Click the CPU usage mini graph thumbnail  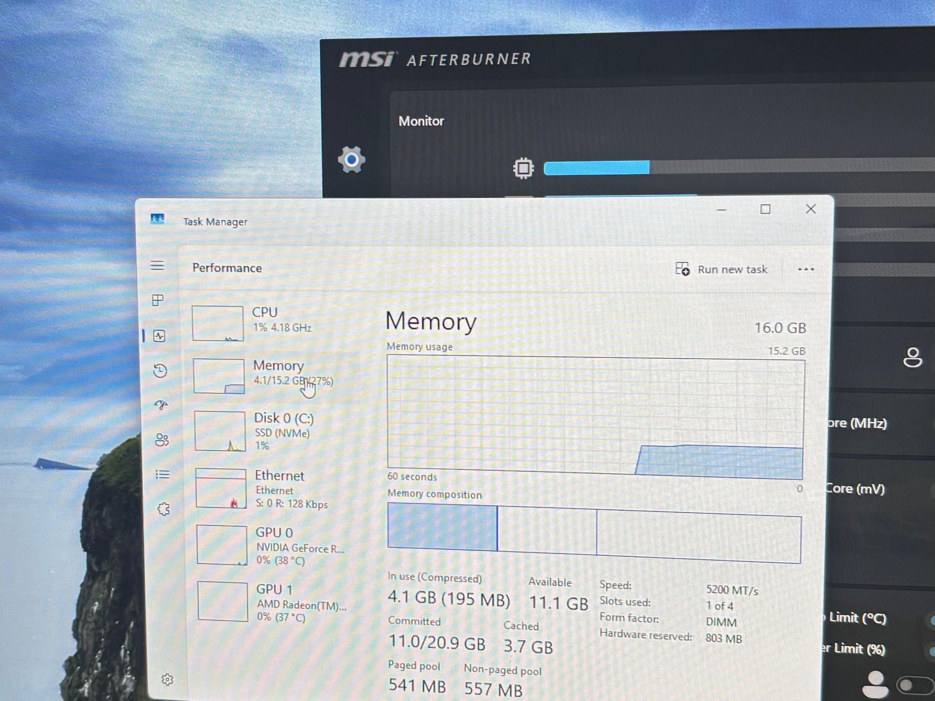(218, 323)
